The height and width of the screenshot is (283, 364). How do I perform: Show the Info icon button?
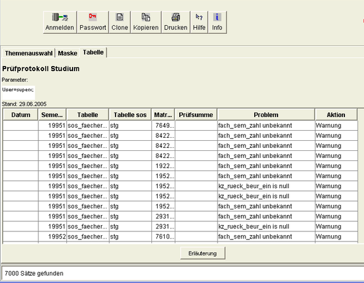tap(217, 17)
